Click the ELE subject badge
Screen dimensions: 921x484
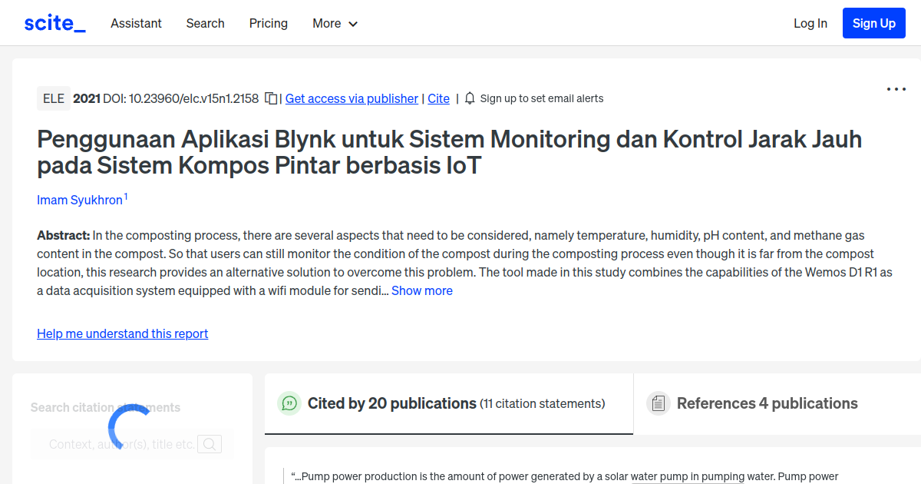[53, 98]
